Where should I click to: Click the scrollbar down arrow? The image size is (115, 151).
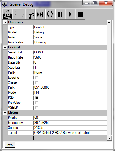click(x=109, y=138)
